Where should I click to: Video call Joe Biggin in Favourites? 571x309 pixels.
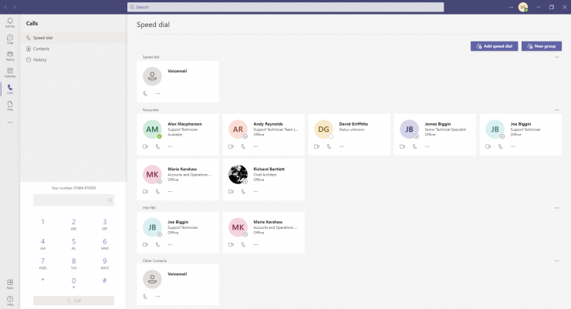point(488,146)
